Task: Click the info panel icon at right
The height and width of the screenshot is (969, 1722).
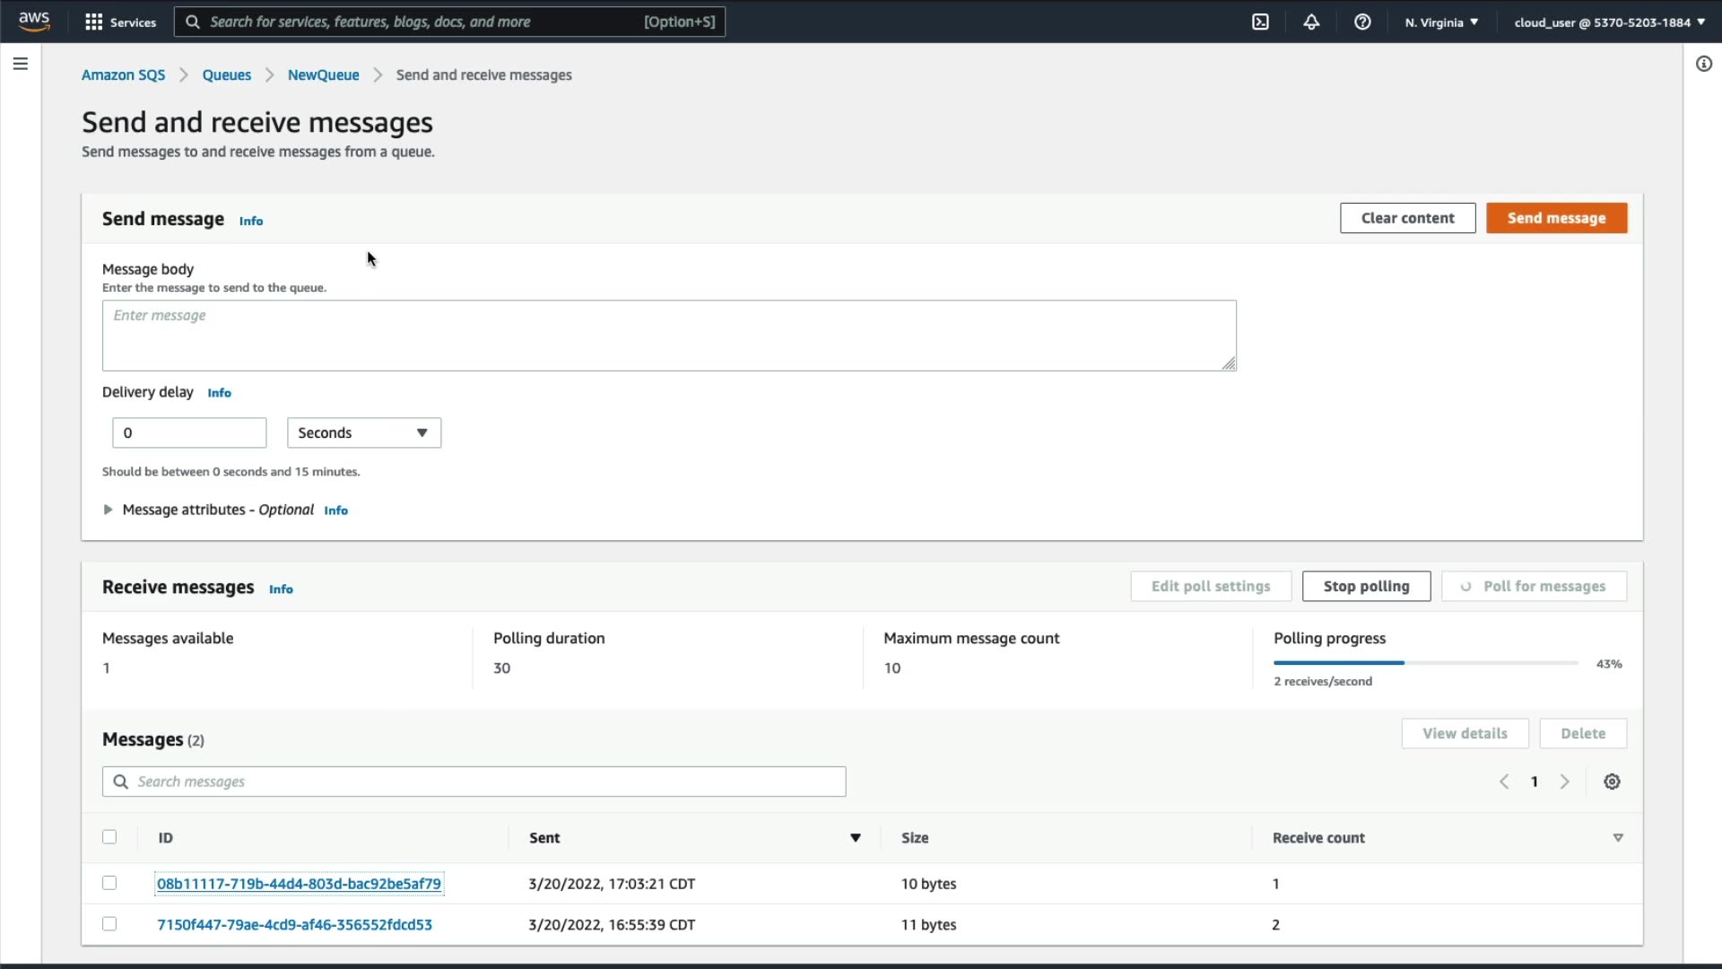Action: (1704, 64)
